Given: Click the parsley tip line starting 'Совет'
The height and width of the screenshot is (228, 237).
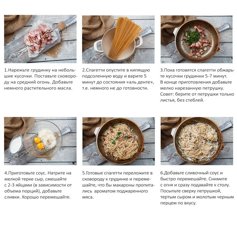Looking at the screenshot, I should [197, 97].
